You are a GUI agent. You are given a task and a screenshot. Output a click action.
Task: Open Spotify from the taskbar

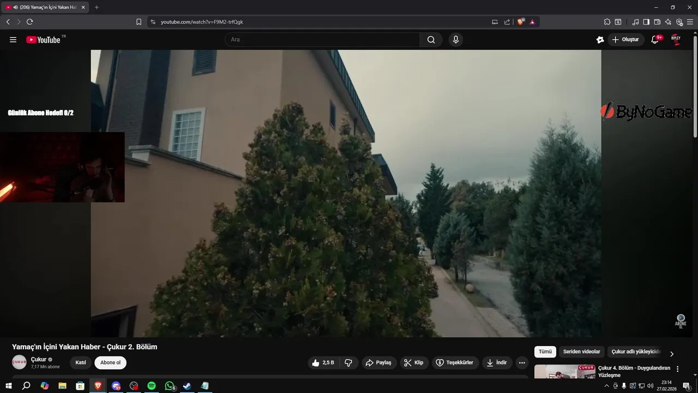click(x=152, y=386)
